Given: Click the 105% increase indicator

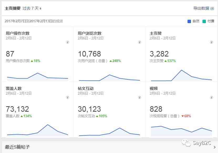Looking at the screenshot, I should pos(101,116).
